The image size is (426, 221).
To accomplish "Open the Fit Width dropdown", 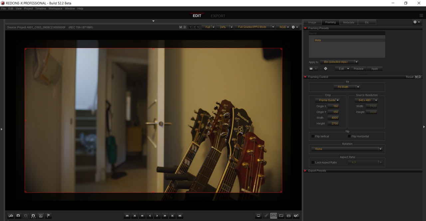I will click(x=347, y=87).
